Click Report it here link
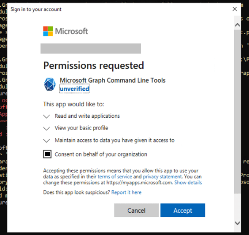249x235 pixels. [x=127, y=192]
